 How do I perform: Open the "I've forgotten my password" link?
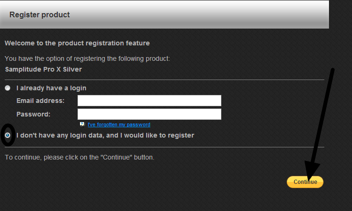point(119,124)
